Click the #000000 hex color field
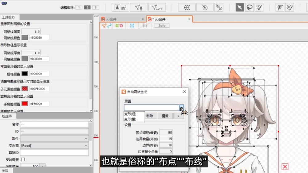The width and height of the screenshot is (308, 173). click(39, 74)
